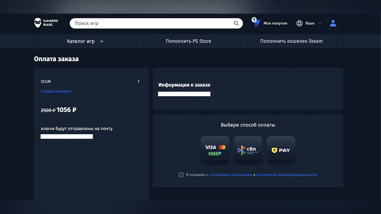Toggle the agreement consent checkbox
Viewport: 381px width, 214px height.
(x=181, y=175)
